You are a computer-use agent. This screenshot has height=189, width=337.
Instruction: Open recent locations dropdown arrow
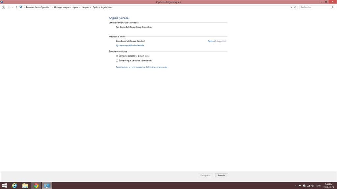(x=13, y=7)
